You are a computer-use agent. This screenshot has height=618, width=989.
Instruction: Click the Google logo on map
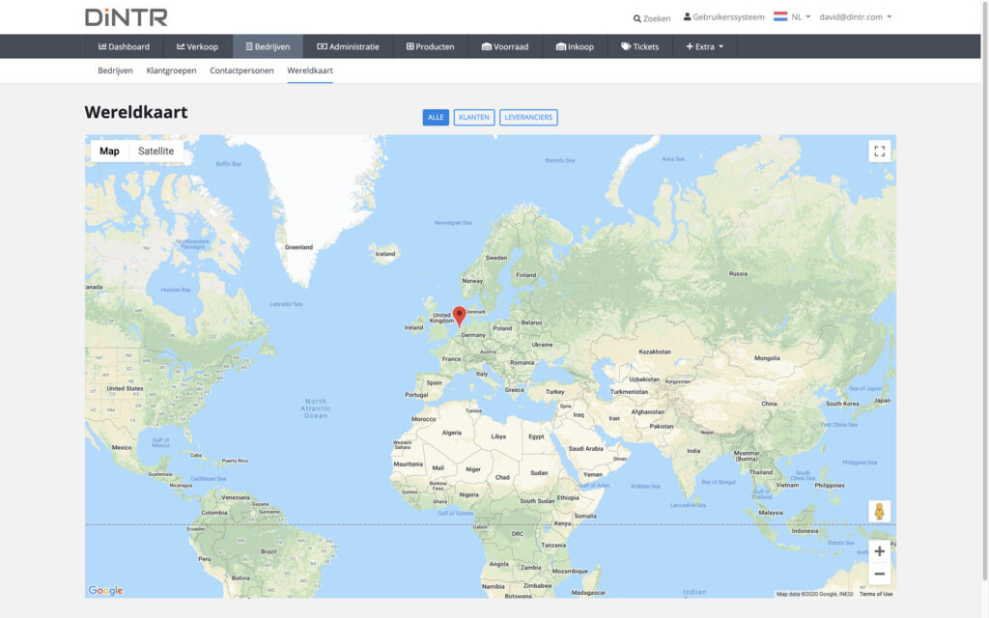[x=105, y=590]
